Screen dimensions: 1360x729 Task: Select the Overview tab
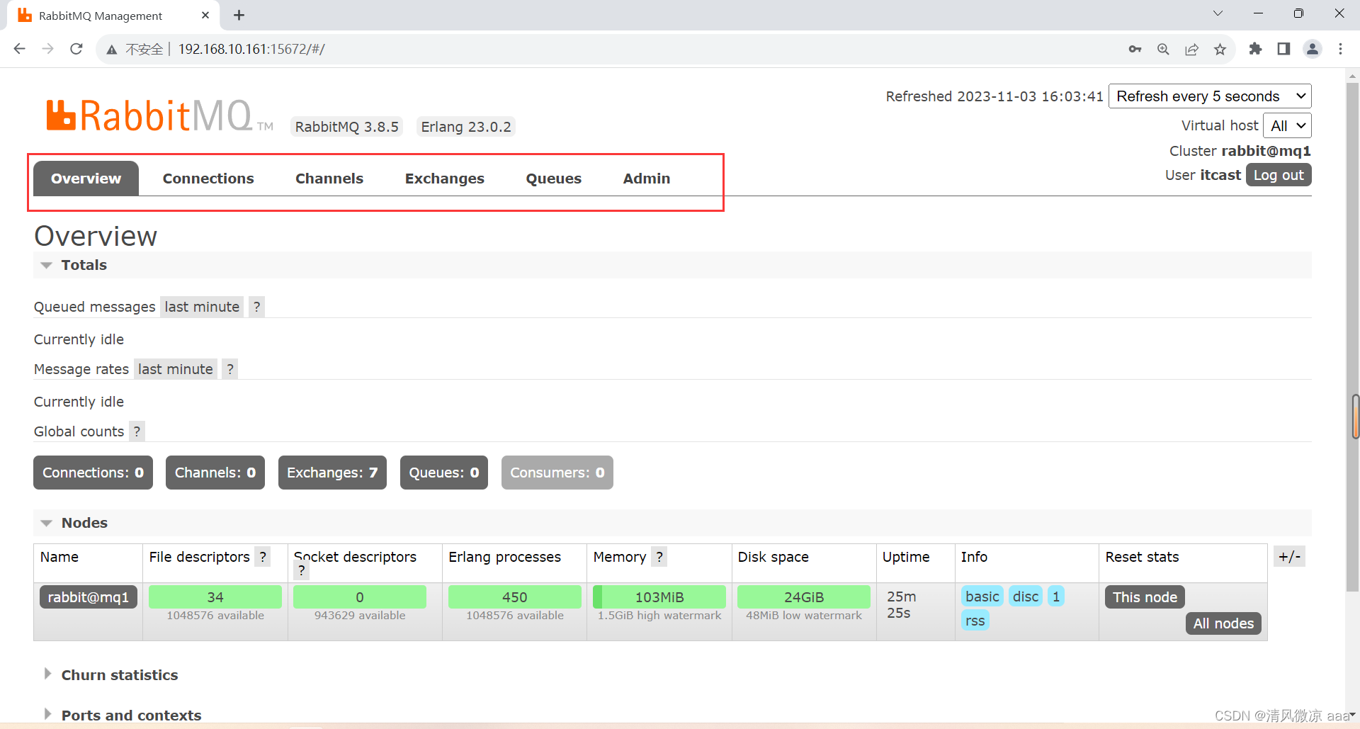coord(86,179)
